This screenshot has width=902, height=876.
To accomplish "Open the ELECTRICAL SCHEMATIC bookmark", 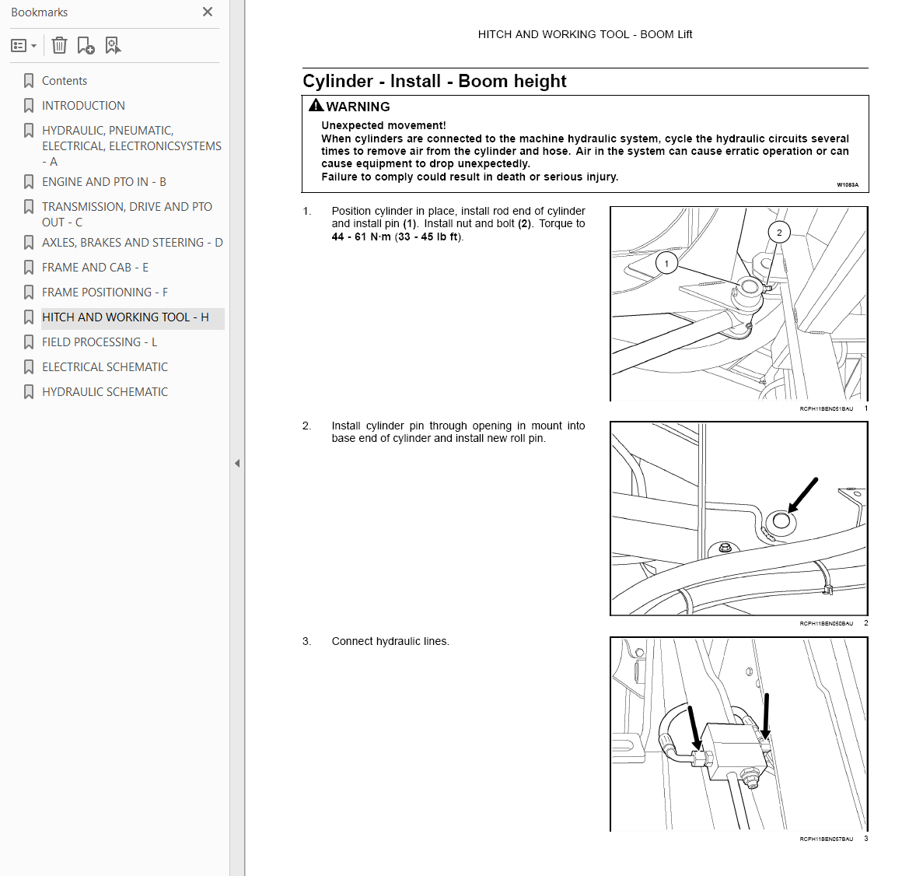I will (x=105, y=366).
